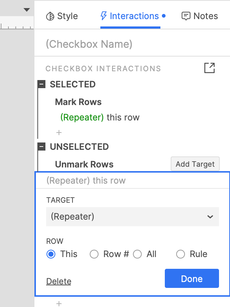Choose the All rows radio option
The image size is (230, 307).
pyautogui.click(x=137, y=254)
